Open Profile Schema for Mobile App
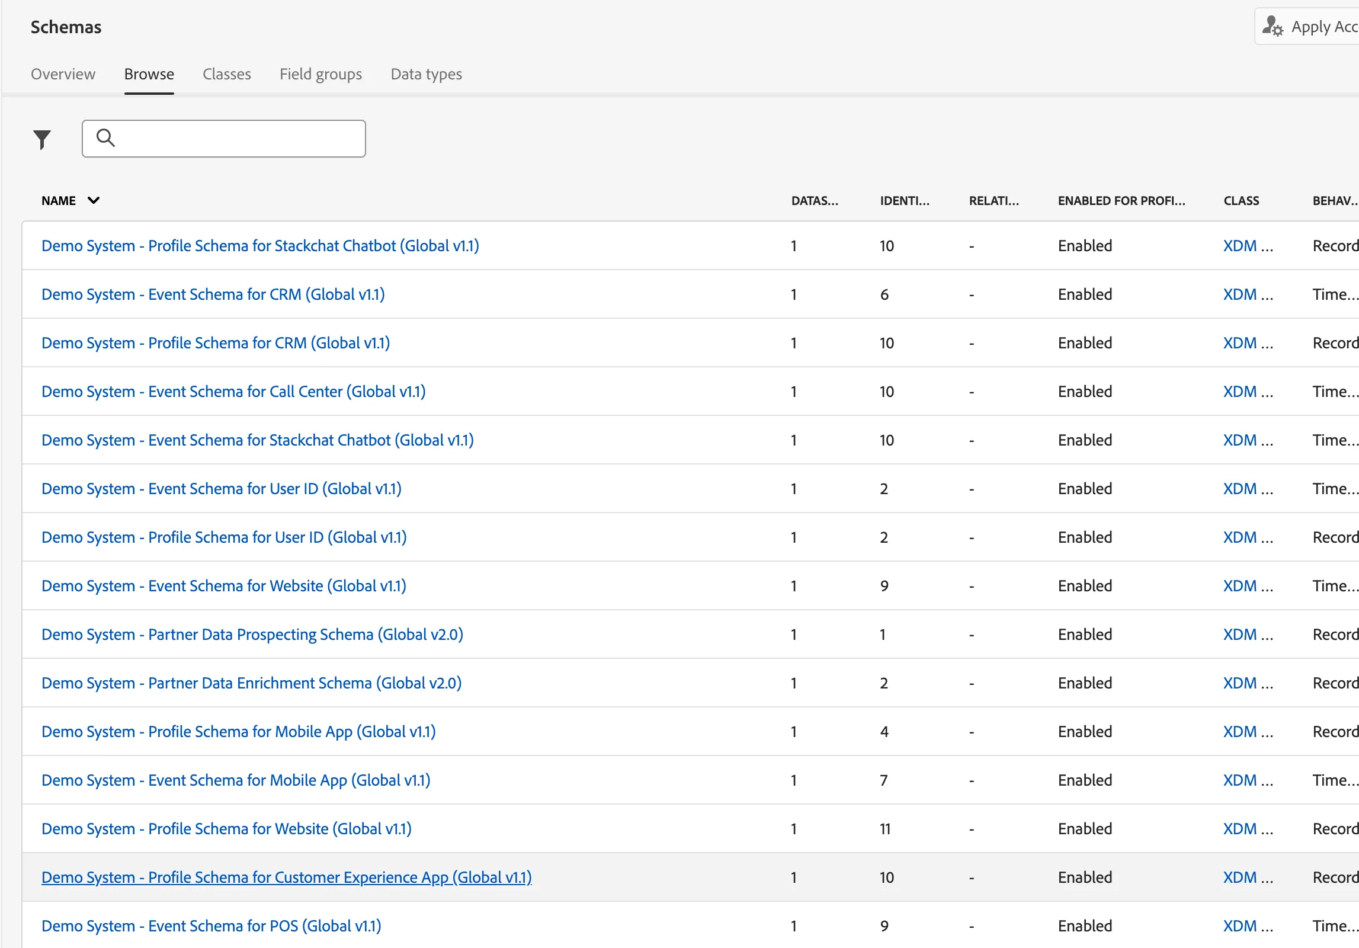Screen dimensions: 1359x948 point(239,732)
